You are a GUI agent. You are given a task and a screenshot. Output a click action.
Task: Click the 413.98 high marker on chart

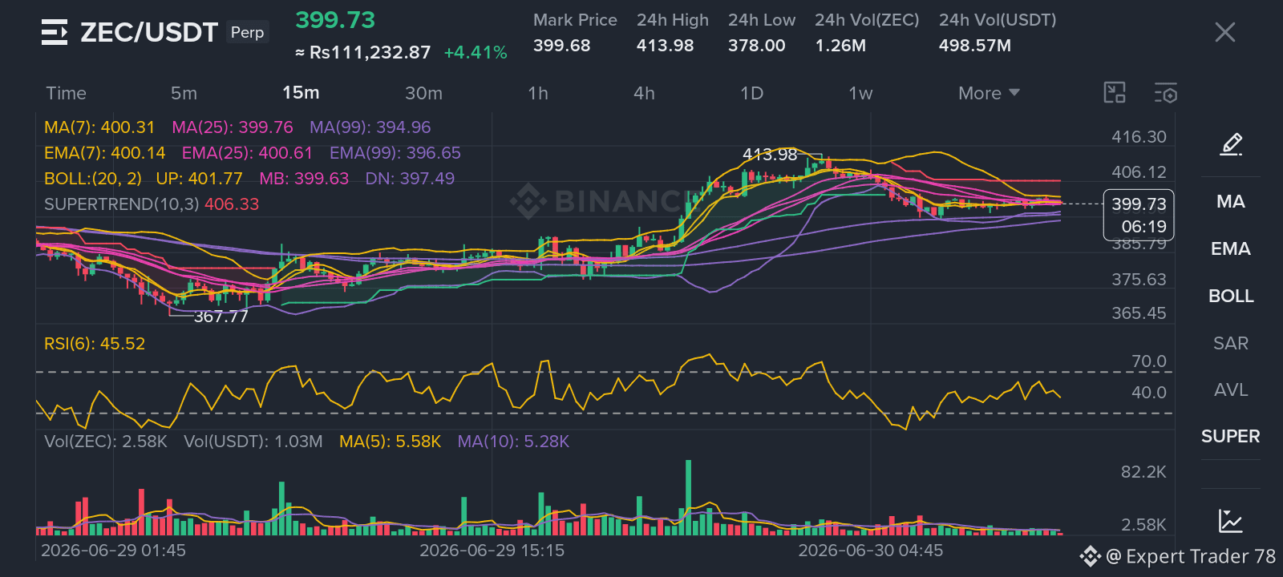[770, 155]
